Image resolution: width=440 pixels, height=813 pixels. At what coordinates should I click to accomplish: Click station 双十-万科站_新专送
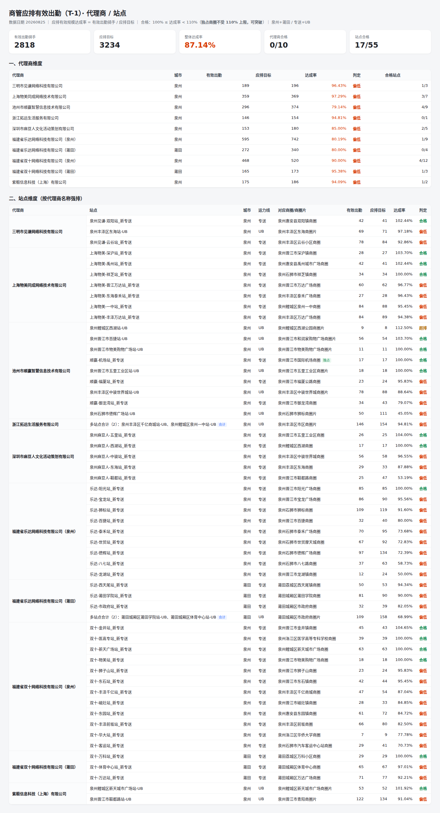click(x=107, y=756)
